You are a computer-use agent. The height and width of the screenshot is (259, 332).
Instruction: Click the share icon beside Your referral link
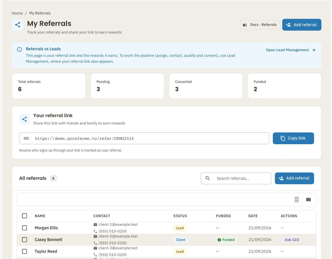tap(24, 119)
